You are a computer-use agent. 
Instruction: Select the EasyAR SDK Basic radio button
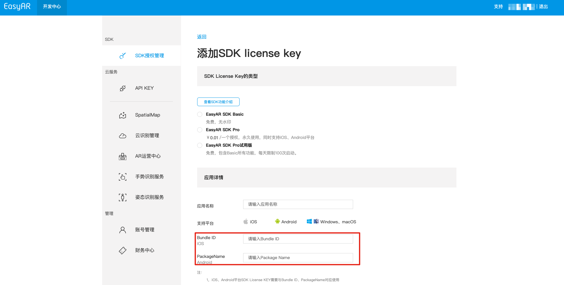(x=200, y=114)
